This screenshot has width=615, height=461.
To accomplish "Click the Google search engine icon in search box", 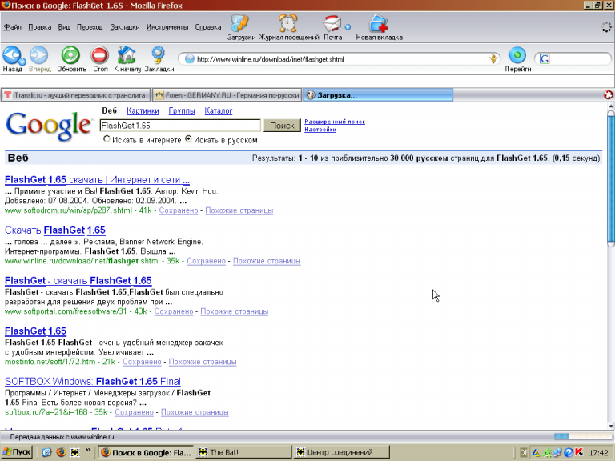I will coord(545,59).
